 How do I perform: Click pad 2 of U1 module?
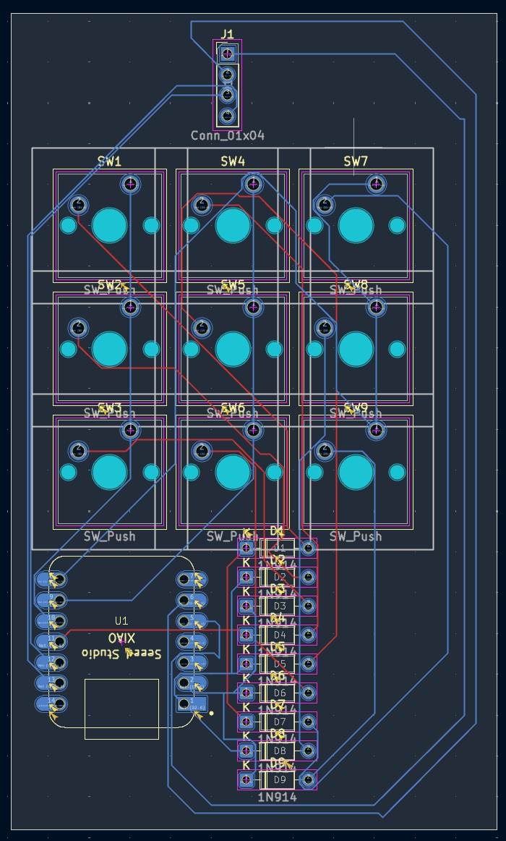click(192, 682)
